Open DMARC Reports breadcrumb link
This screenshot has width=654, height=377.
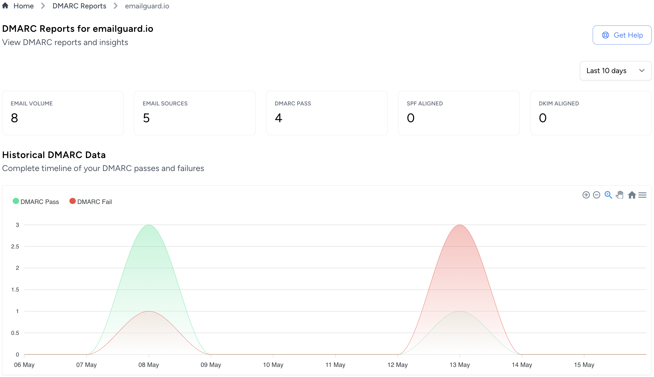[x=79, y=6]
